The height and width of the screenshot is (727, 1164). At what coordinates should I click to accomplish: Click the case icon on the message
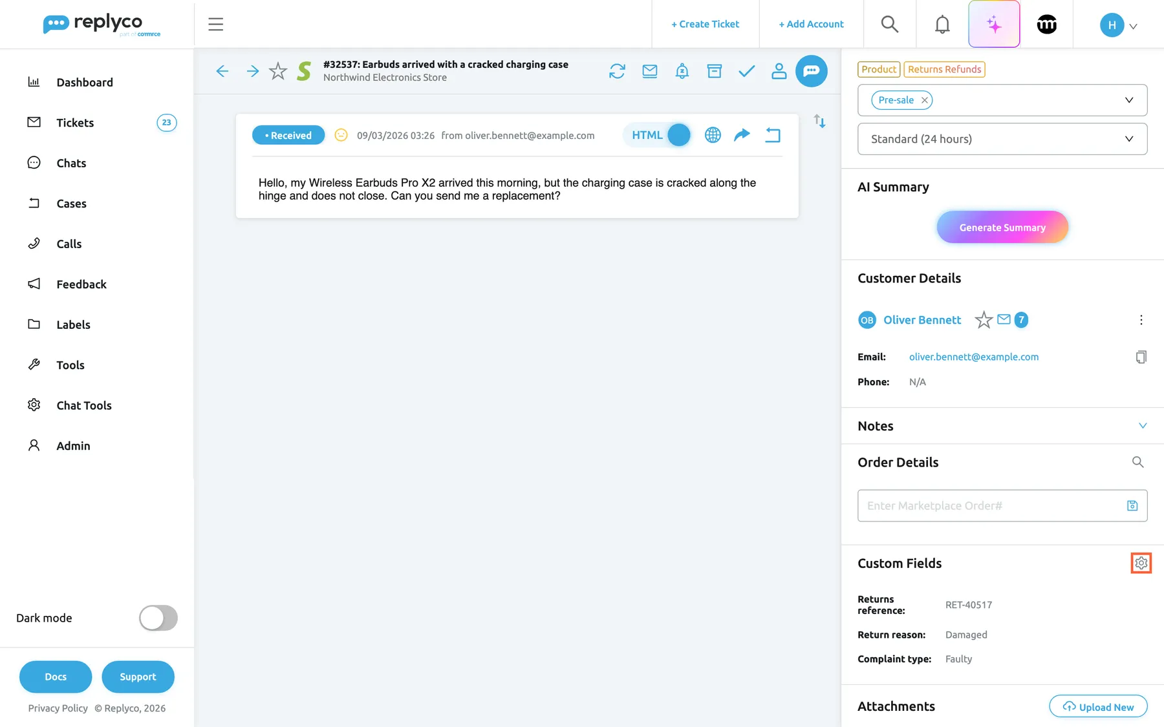(x=773, y=135)
